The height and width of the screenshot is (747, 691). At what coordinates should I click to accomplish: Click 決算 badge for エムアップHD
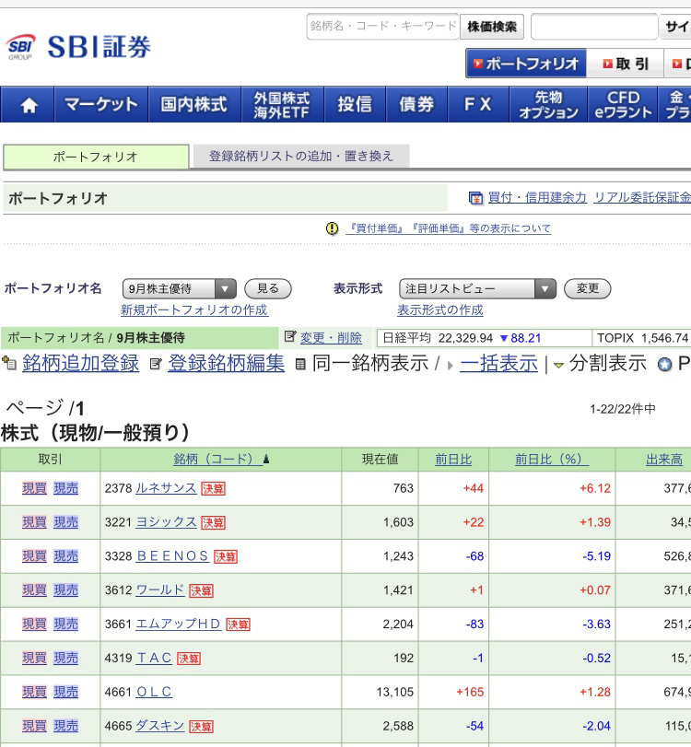(238, 624)
